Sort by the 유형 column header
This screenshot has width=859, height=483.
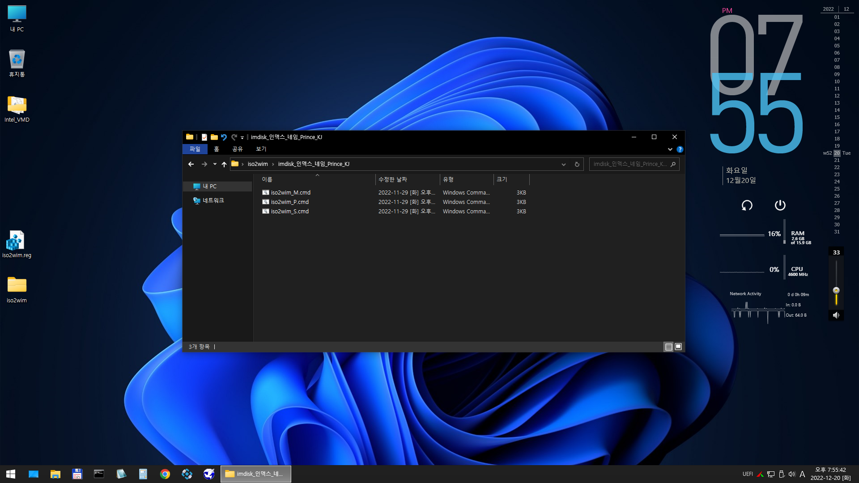click(467, 179)
